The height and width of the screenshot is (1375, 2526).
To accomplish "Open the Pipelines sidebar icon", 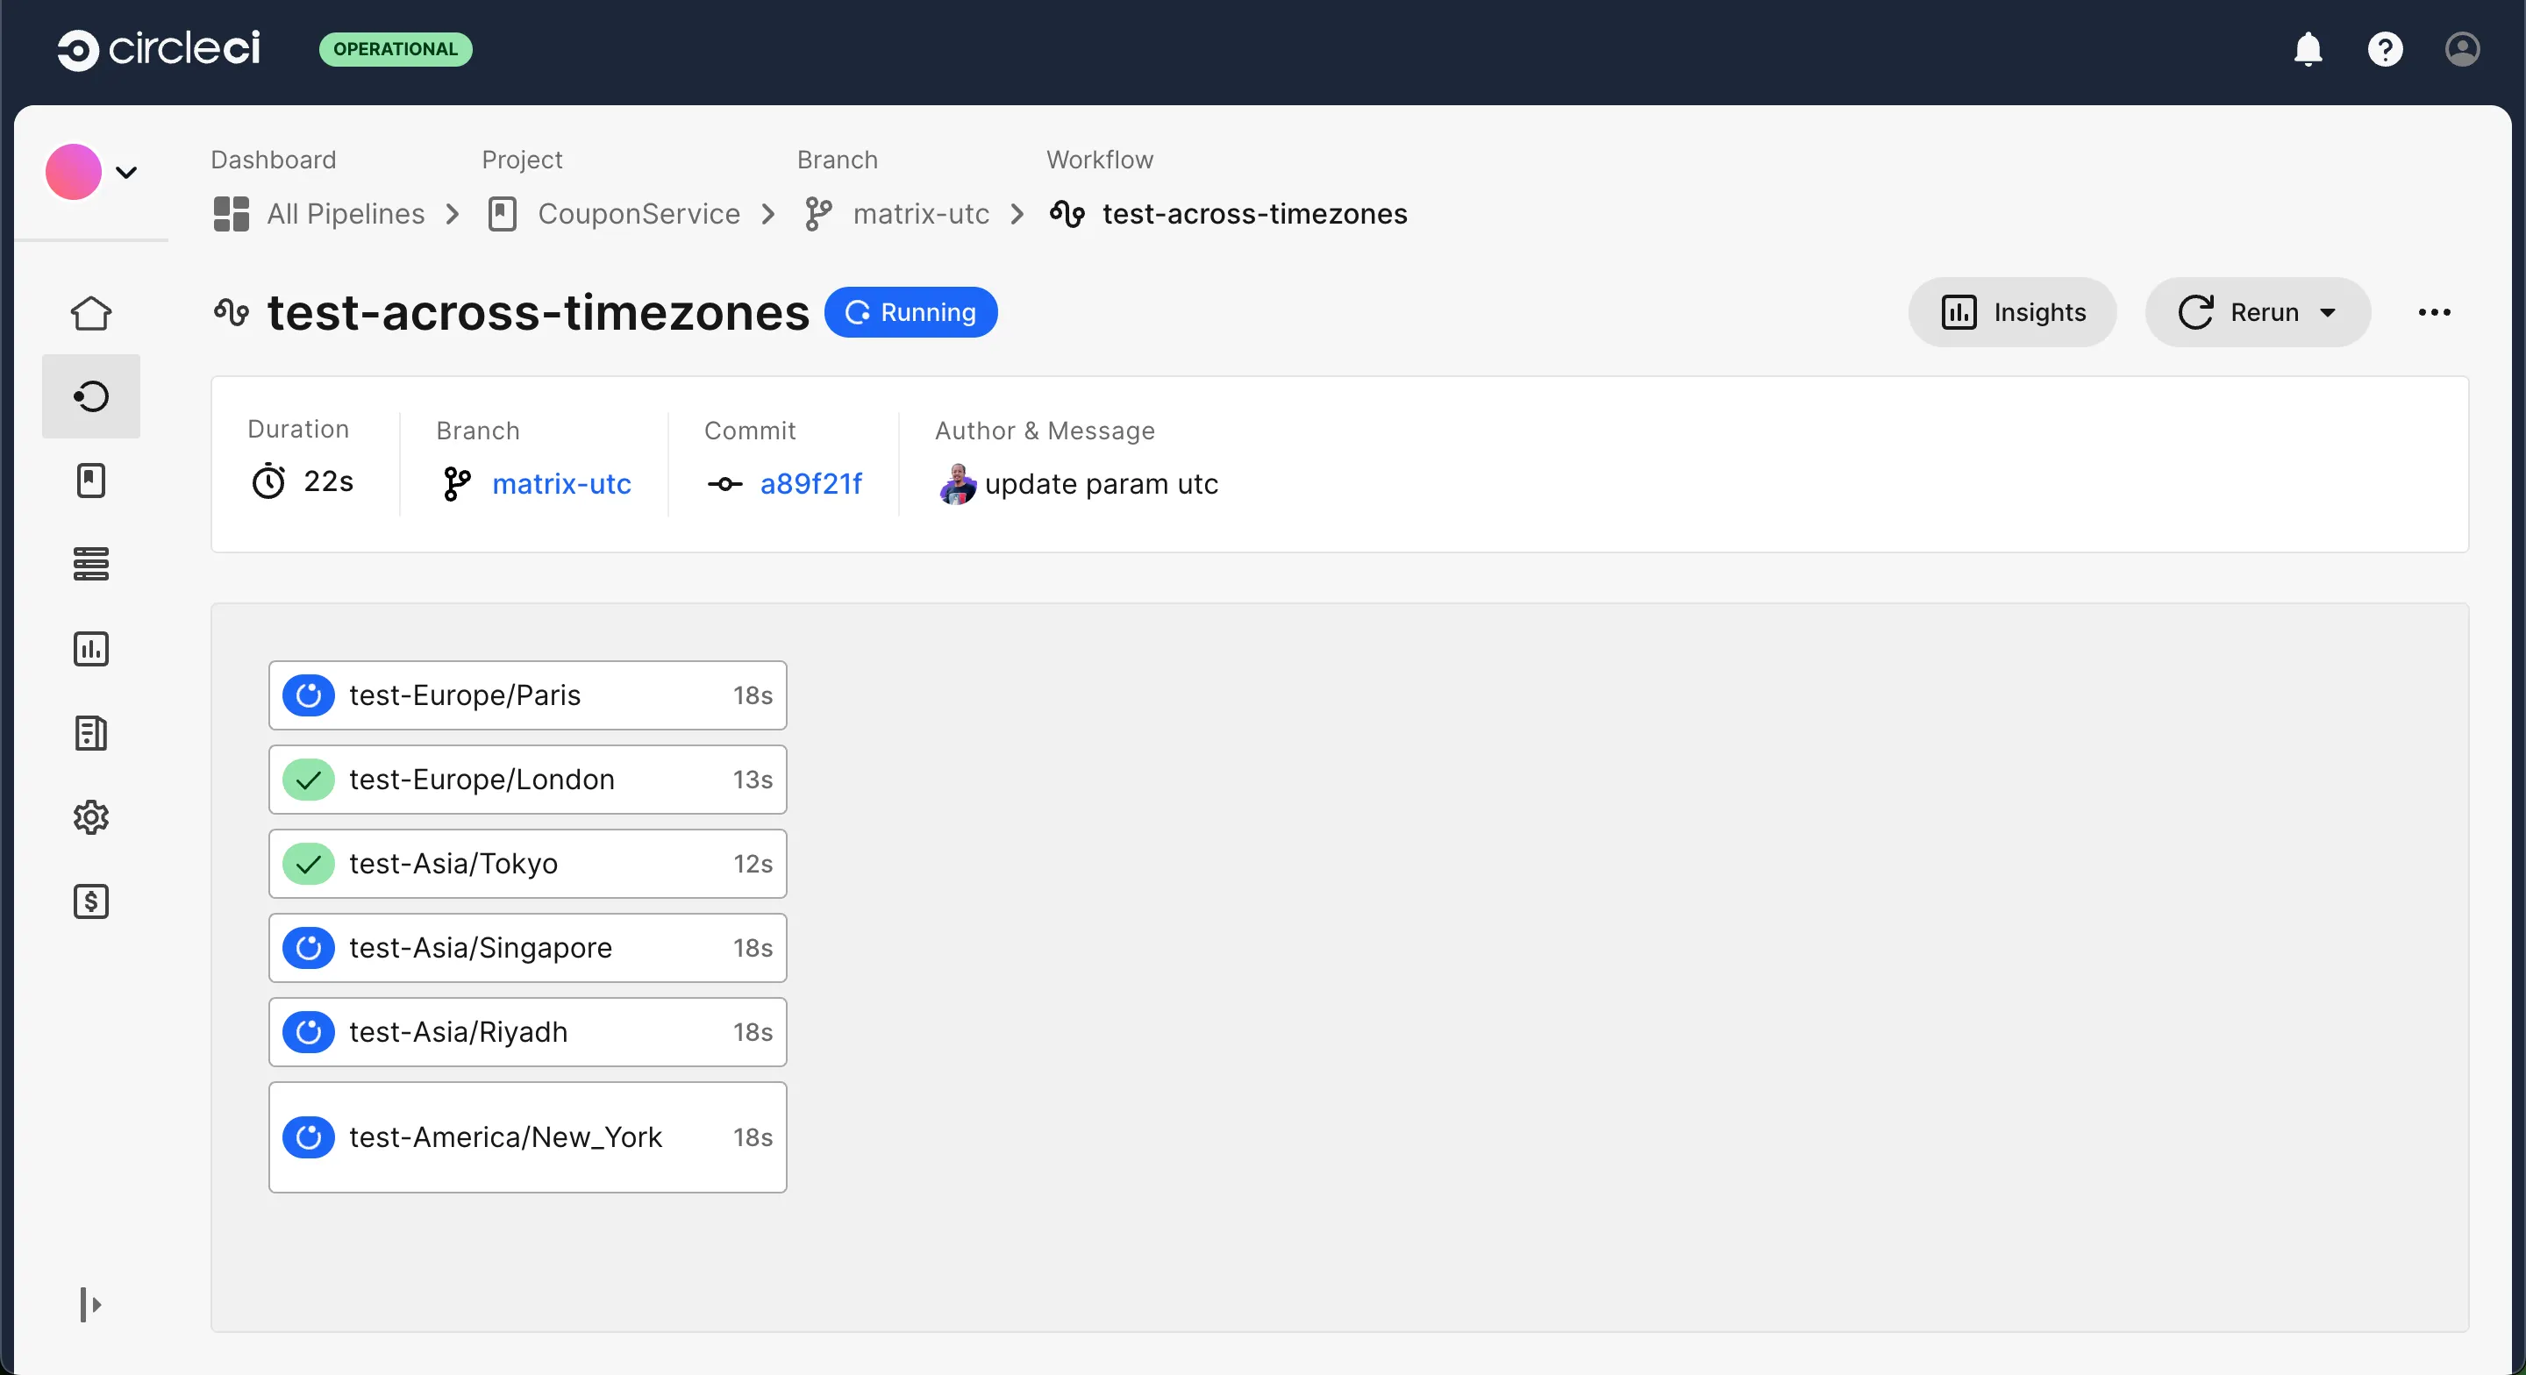I will [91, 396].
